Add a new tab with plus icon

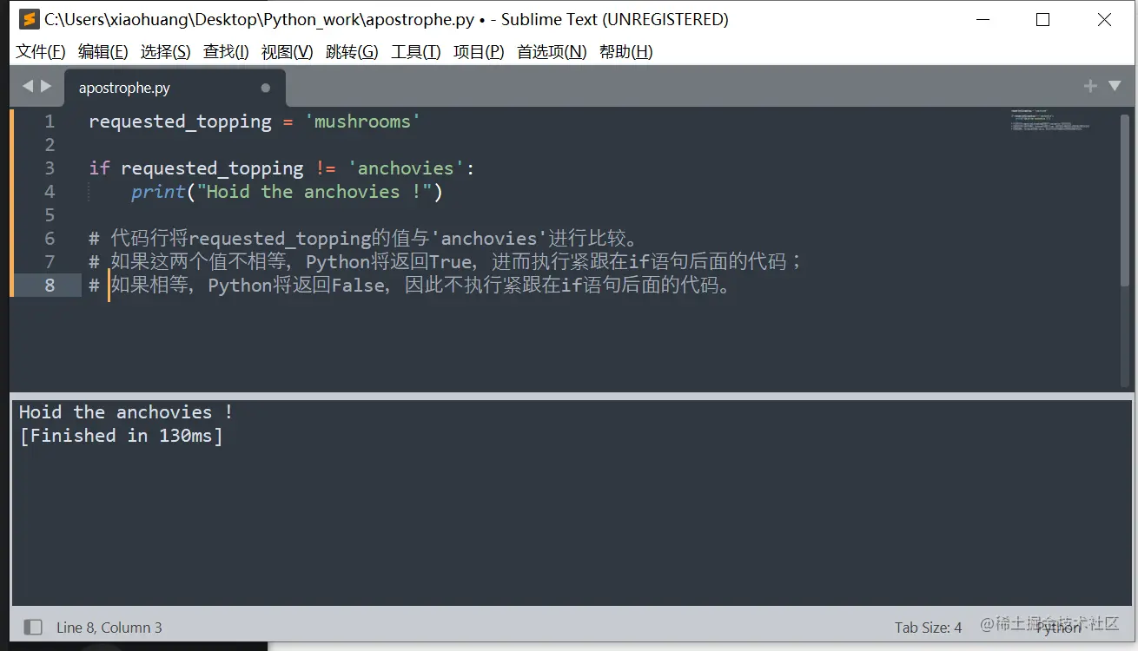[1090, 86]
